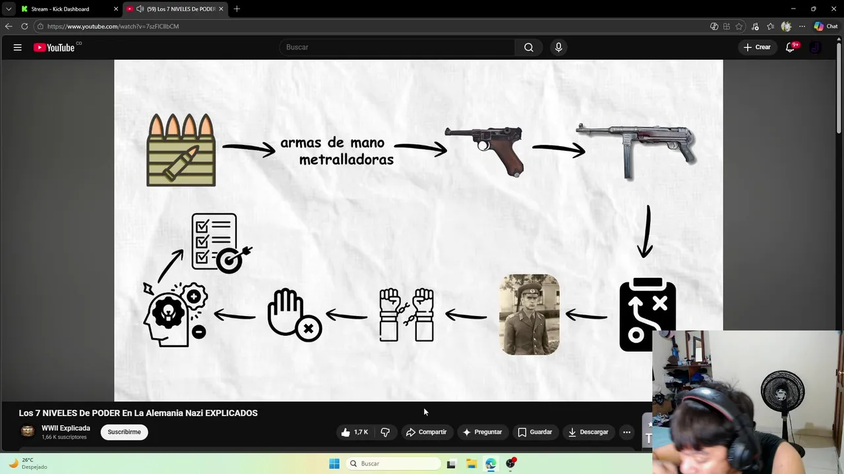Open the browser favorites list icon

coord(770,26)
